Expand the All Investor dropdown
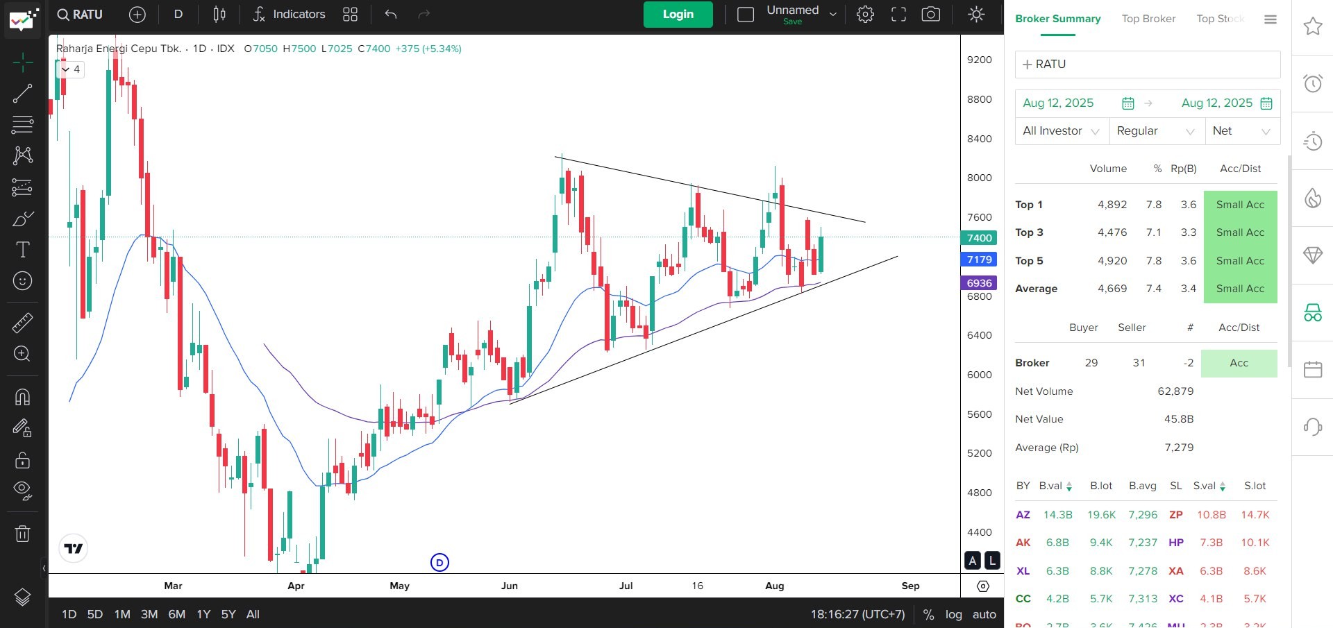 pos(1062,131)
